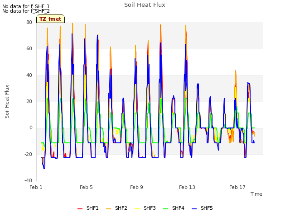The width and height of the screenshot is (290, 217).
Task: Click the vertical Soil Heat Flux axis title
Action: [x=7, y=101]
